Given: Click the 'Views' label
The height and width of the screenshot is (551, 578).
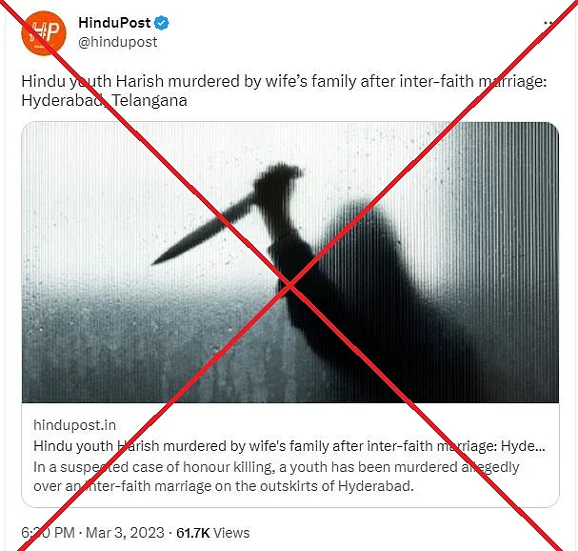Looking at the screenshot, I should point(231,533).
